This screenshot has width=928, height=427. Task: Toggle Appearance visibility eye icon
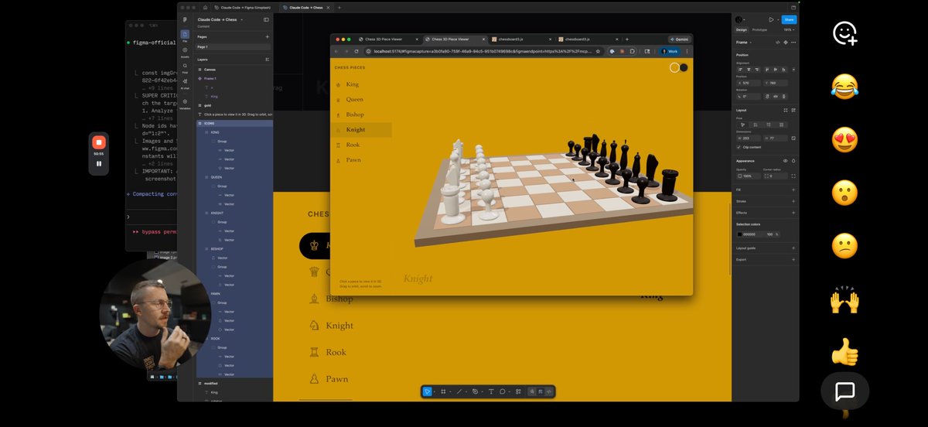[786, 161]
